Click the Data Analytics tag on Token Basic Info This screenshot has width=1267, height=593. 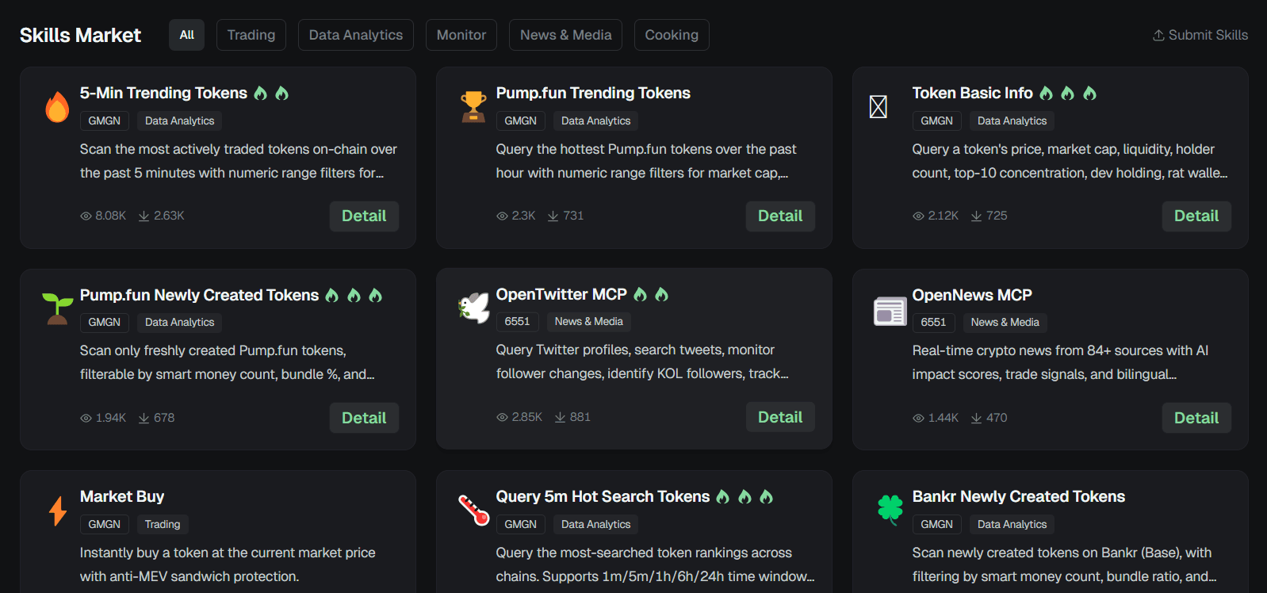(x=1012, y=121)
